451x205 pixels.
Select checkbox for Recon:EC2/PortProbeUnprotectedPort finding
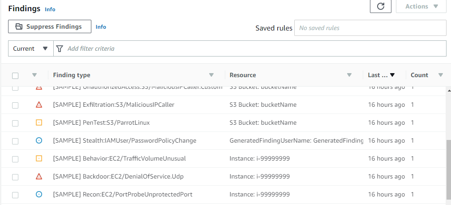[15, 195]
